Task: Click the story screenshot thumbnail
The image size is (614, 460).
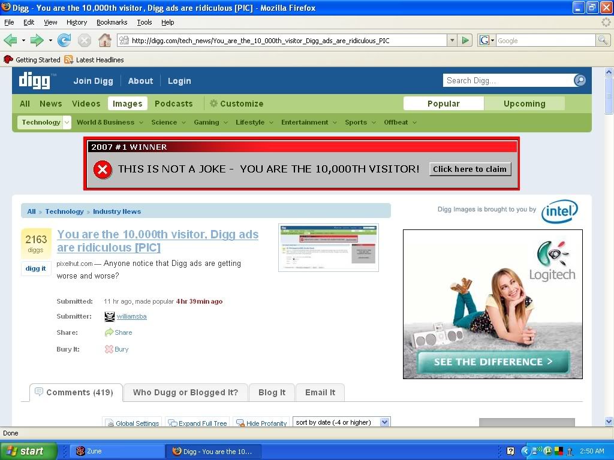Action: click(328, 247)
